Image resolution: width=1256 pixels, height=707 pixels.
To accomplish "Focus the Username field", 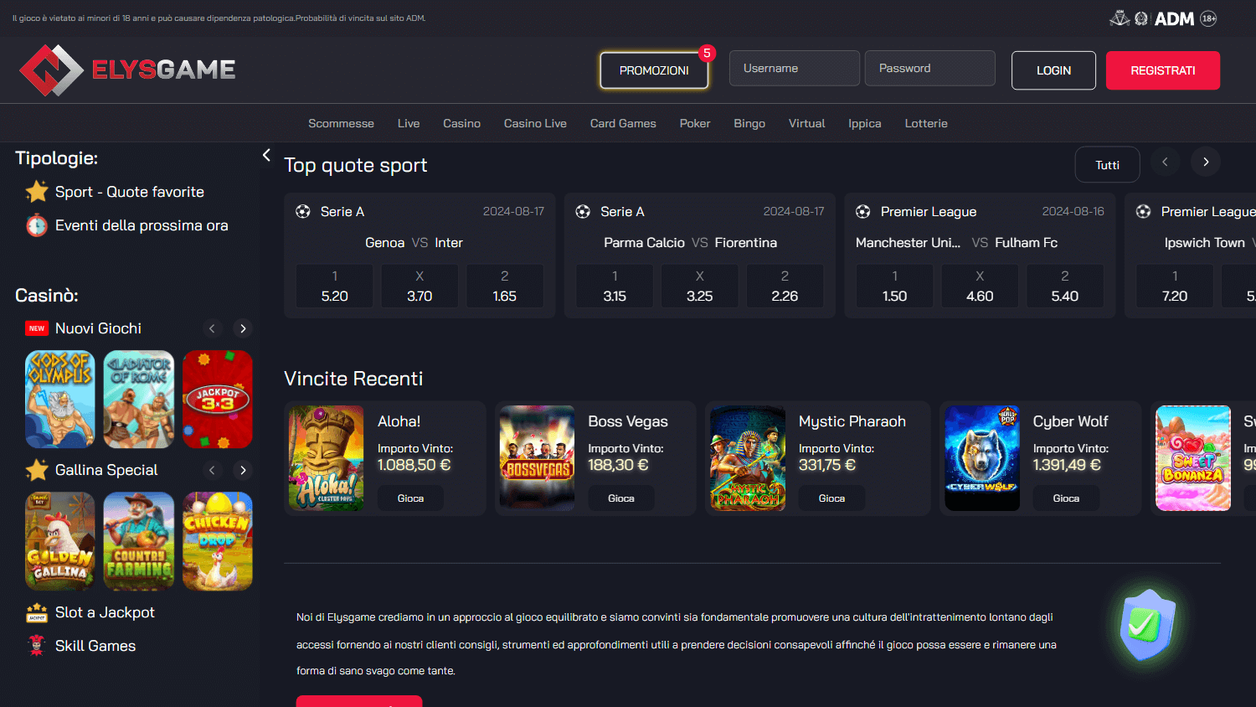I will click(795, 68).
